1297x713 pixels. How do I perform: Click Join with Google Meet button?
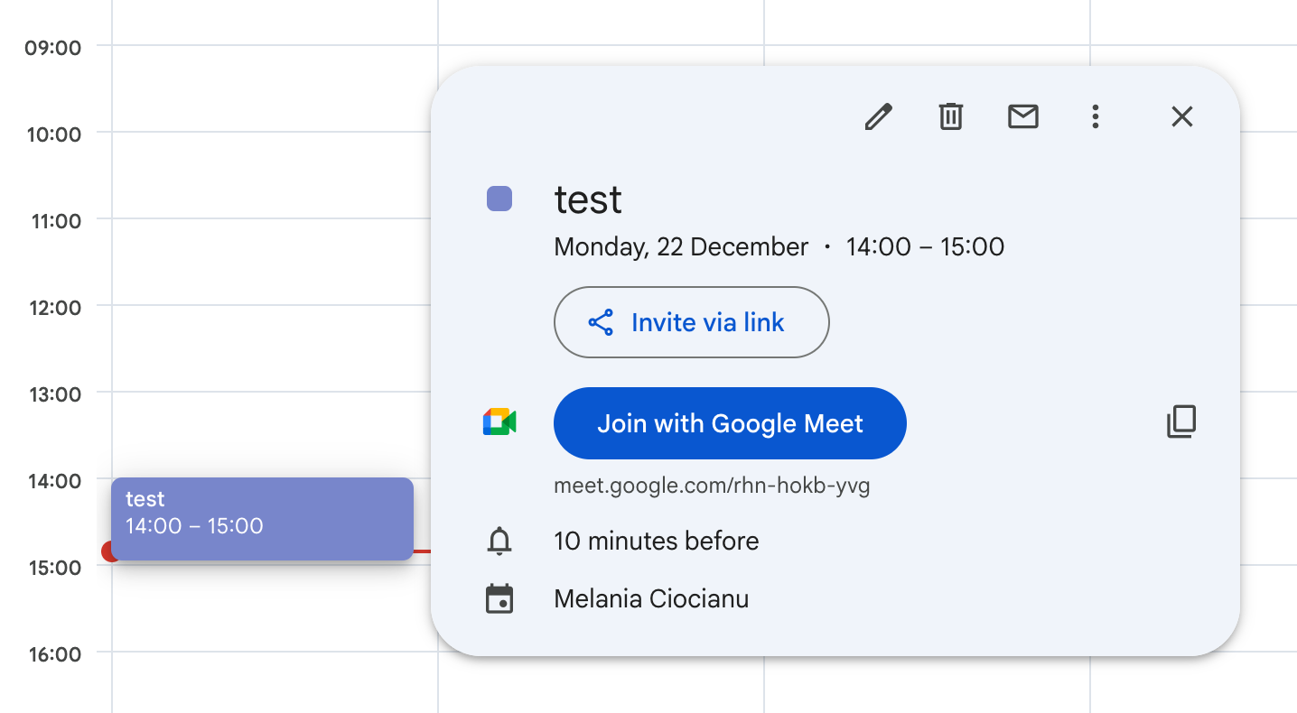point(730,423)
